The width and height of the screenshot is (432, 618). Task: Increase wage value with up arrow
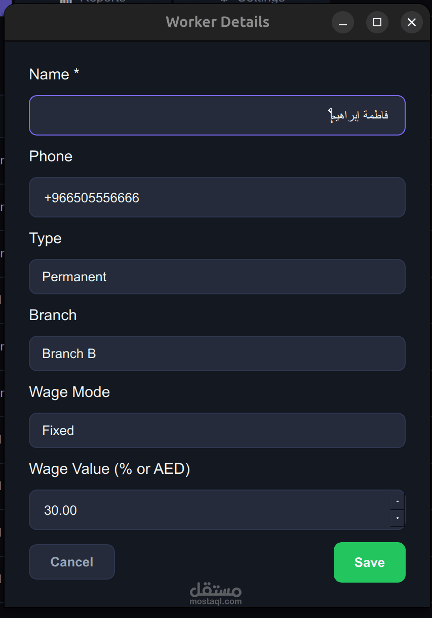(398, 502)
